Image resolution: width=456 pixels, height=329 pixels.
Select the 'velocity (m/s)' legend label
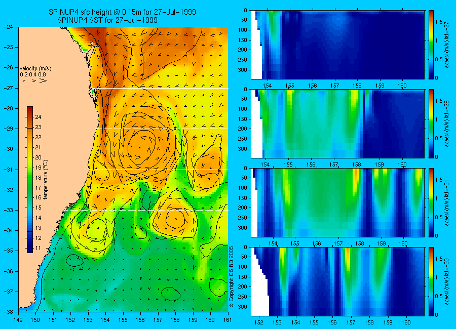[35, 69]
